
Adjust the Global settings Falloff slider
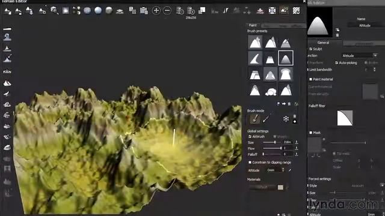coord(272,154)
